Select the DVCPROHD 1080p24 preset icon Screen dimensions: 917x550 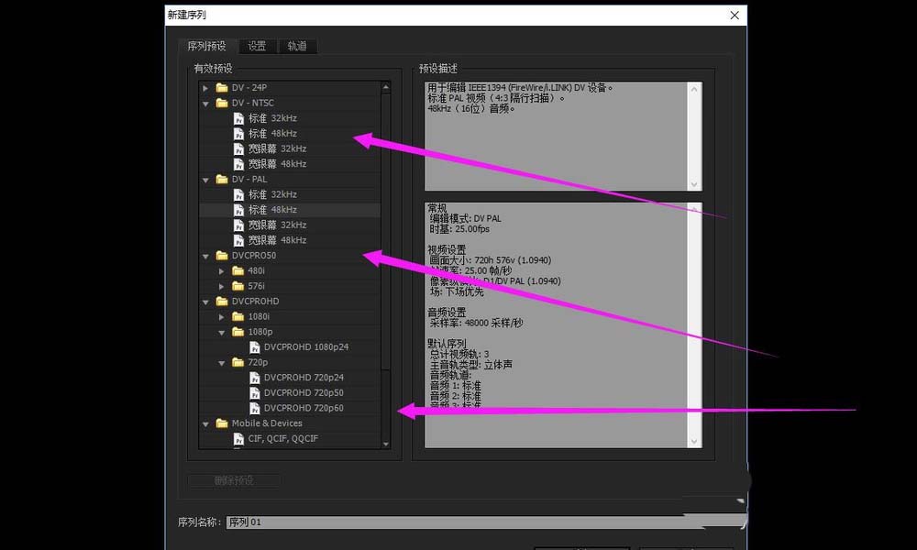pyautogui.click(x=255, y=346)
